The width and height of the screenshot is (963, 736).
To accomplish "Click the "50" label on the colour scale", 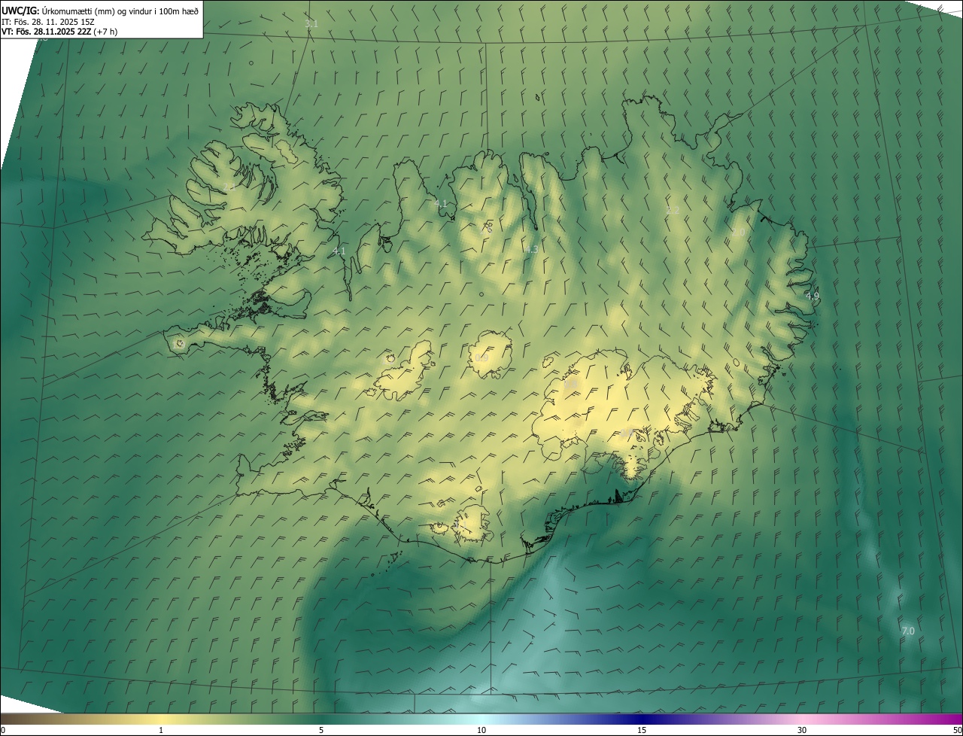I will point(957,730).
